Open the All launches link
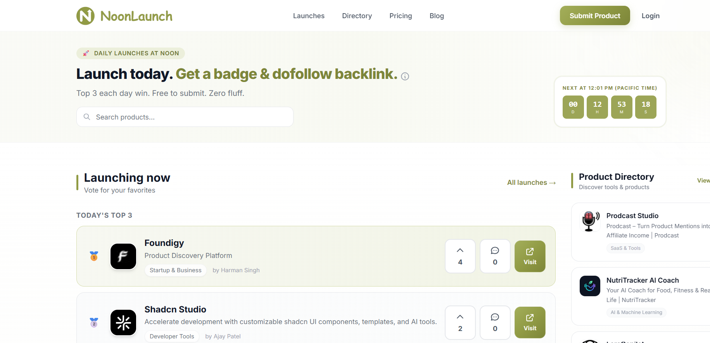The height and width of the screenshot is (343, 710). tap(531, 183)
